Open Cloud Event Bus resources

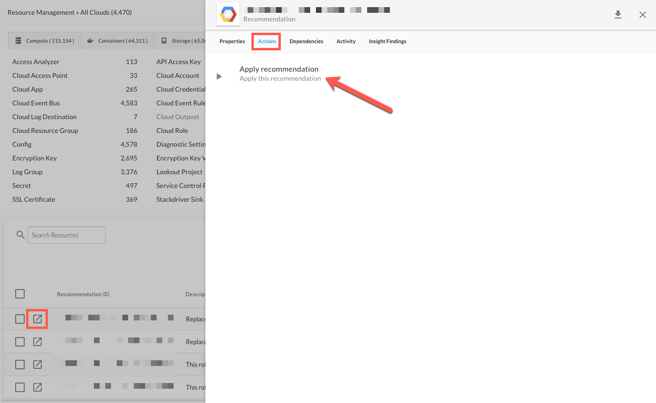point(36,103)
